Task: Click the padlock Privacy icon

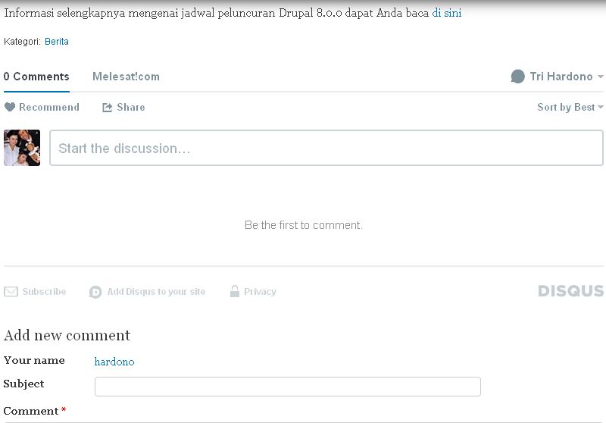Action: pos(235,291)
